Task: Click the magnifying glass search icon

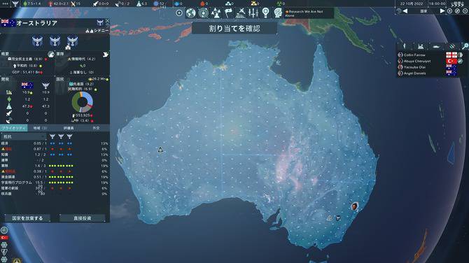Action: (465, 46)
